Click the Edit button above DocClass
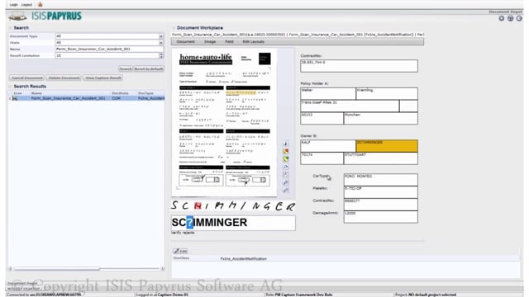 click(x=180, y=251)
